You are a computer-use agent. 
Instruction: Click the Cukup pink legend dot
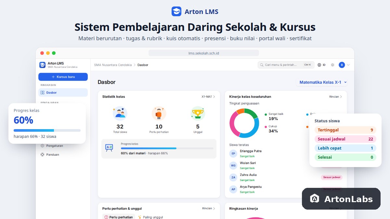[266, 127]
